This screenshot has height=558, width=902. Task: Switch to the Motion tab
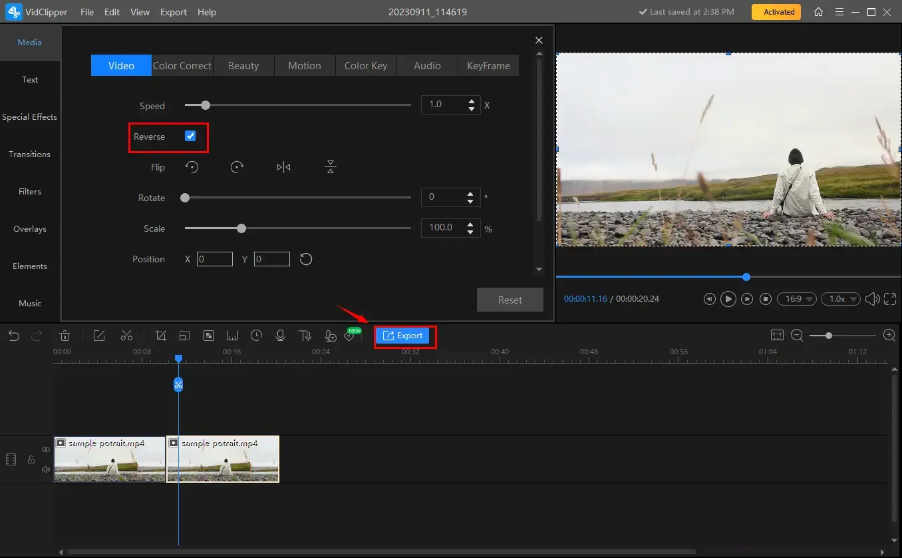305,65
